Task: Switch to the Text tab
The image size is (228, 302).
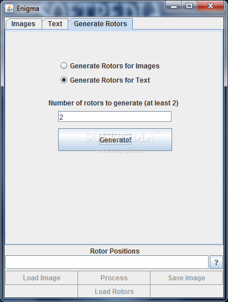Action: [x=55, y=24]
